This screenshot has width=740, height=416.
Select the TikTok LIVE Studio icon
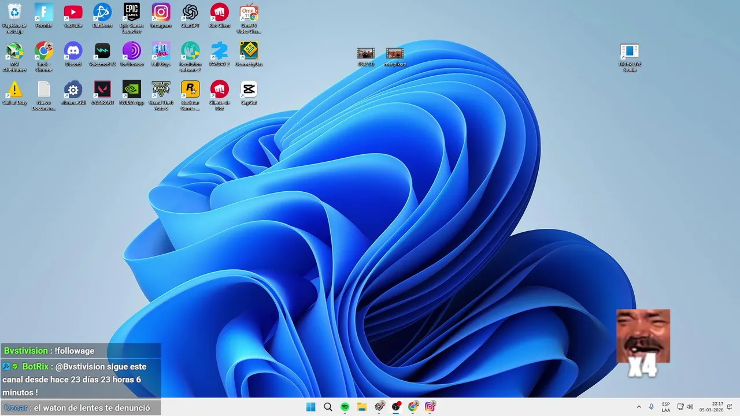(630, 58)
